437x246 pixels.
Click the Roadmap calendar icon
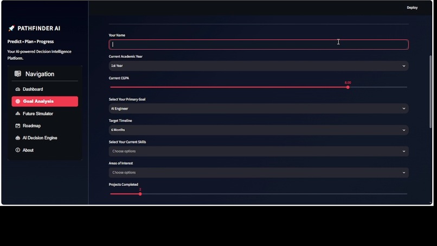(18, 125)
